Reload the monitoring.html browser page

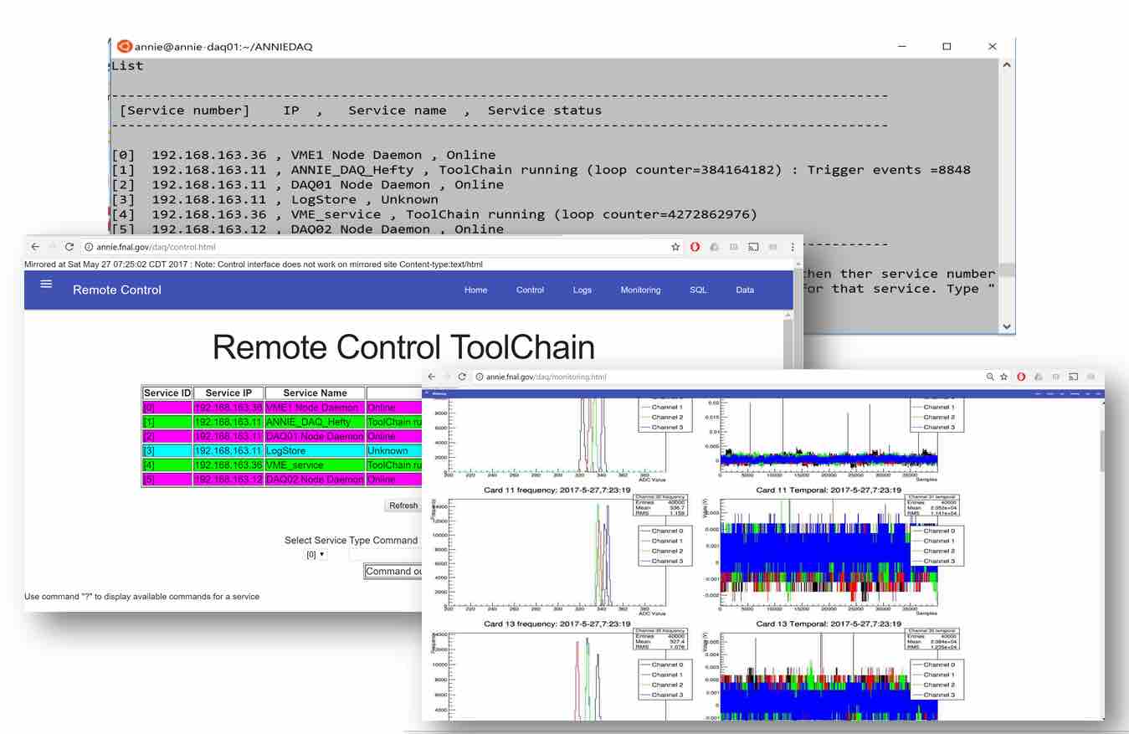pos(462,377)
